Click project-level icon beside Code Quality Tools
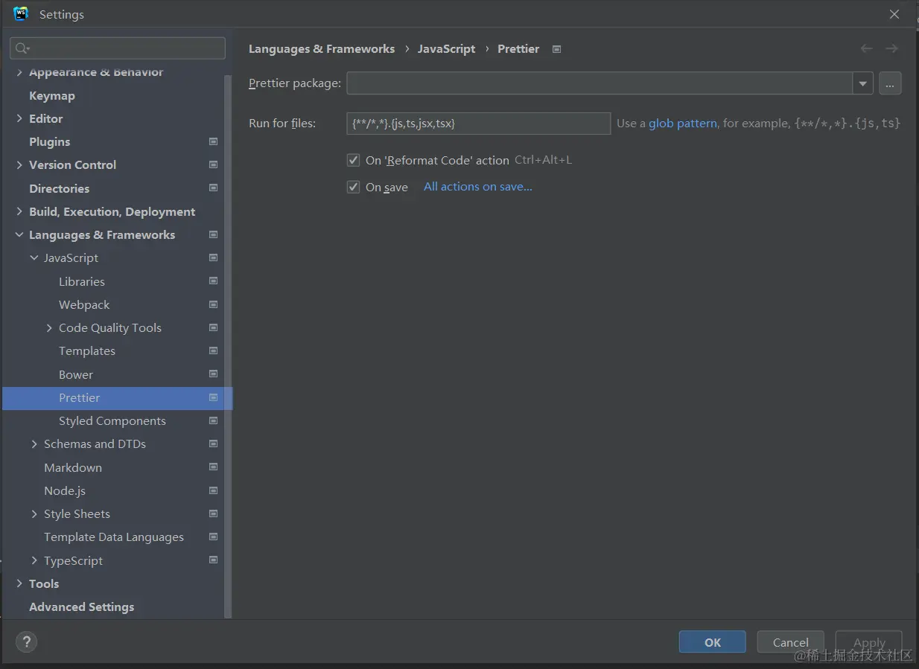 click(214, 327)
